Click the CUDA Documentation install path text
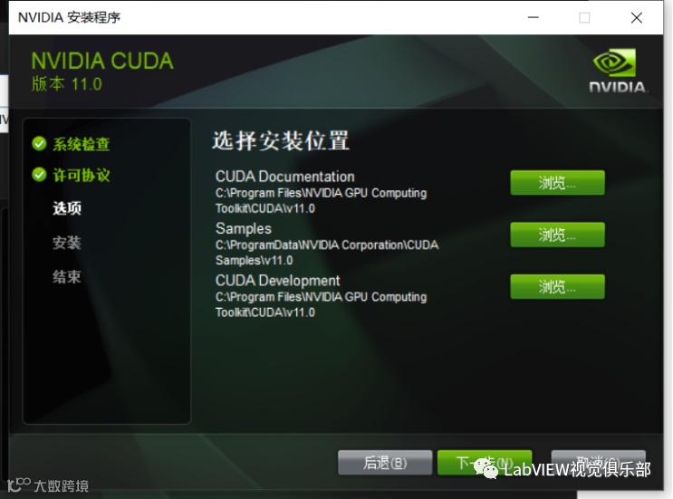The height and width of the screenshot is (499, 673). 321,201
